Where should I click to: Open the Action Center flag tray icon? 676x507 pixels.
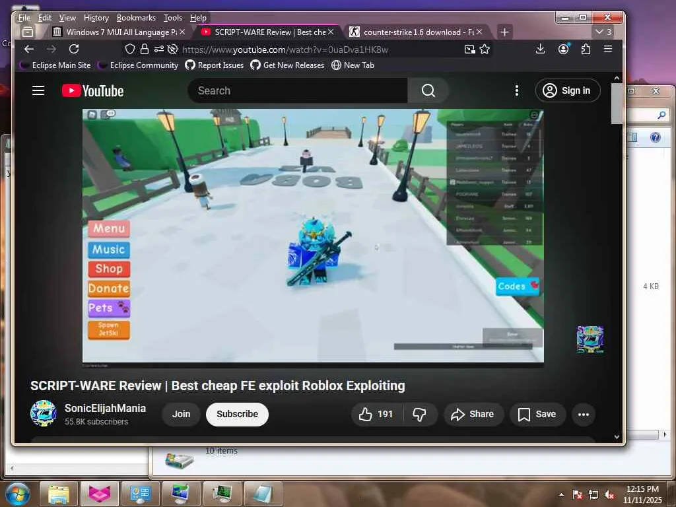point(577,495)
